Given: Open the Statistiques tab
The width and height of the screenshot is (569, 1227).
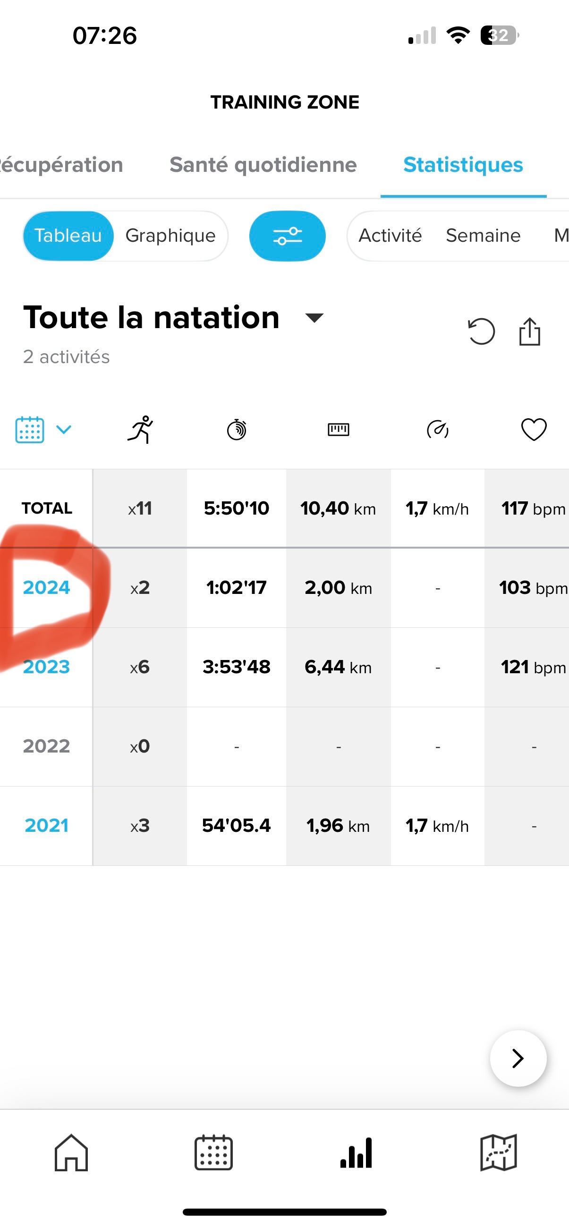Looking at the screenshot, I should tap(463, 165).
